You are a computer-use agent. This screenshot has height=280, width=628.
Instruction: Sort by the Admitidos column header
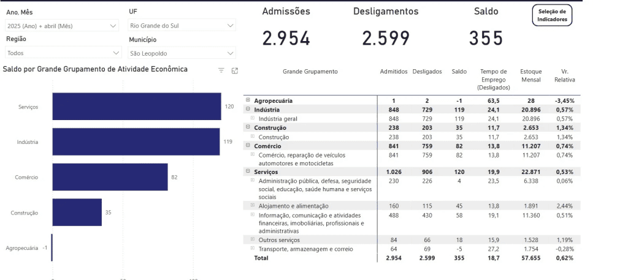[393, 72]
